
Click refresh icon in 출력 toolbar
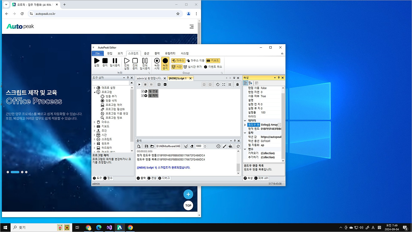[238, 146]
